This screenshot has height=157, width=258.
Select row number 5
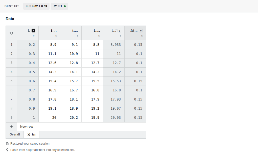[11, 81]
